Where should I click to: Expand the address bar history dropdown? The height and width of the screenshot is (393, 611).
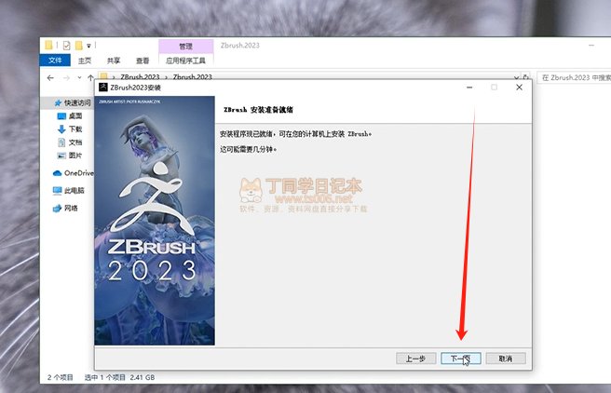516,77
